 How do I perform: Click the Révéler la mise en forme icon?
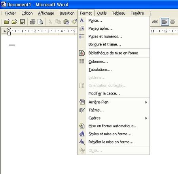coord(82,142)
